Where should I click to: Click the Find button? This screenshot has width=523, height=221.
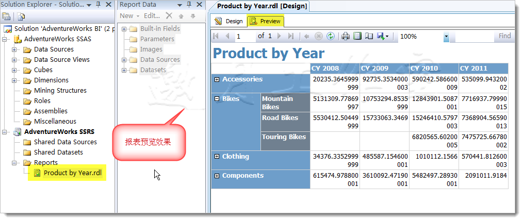click(504, 36)
